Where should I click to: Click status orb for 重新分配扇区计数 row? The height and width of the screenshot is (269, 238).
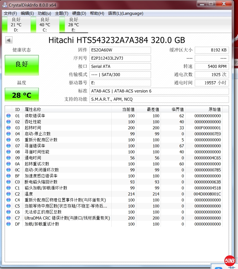tap(8, 140)
